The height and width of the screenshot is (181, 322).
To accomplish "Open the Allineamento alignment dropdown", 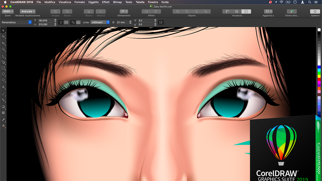I will pos(124,12).
